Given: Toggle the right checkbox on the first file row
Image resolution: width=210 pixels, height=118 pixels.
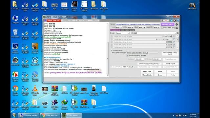Looking at the screenshot, I should pos(174,36).
